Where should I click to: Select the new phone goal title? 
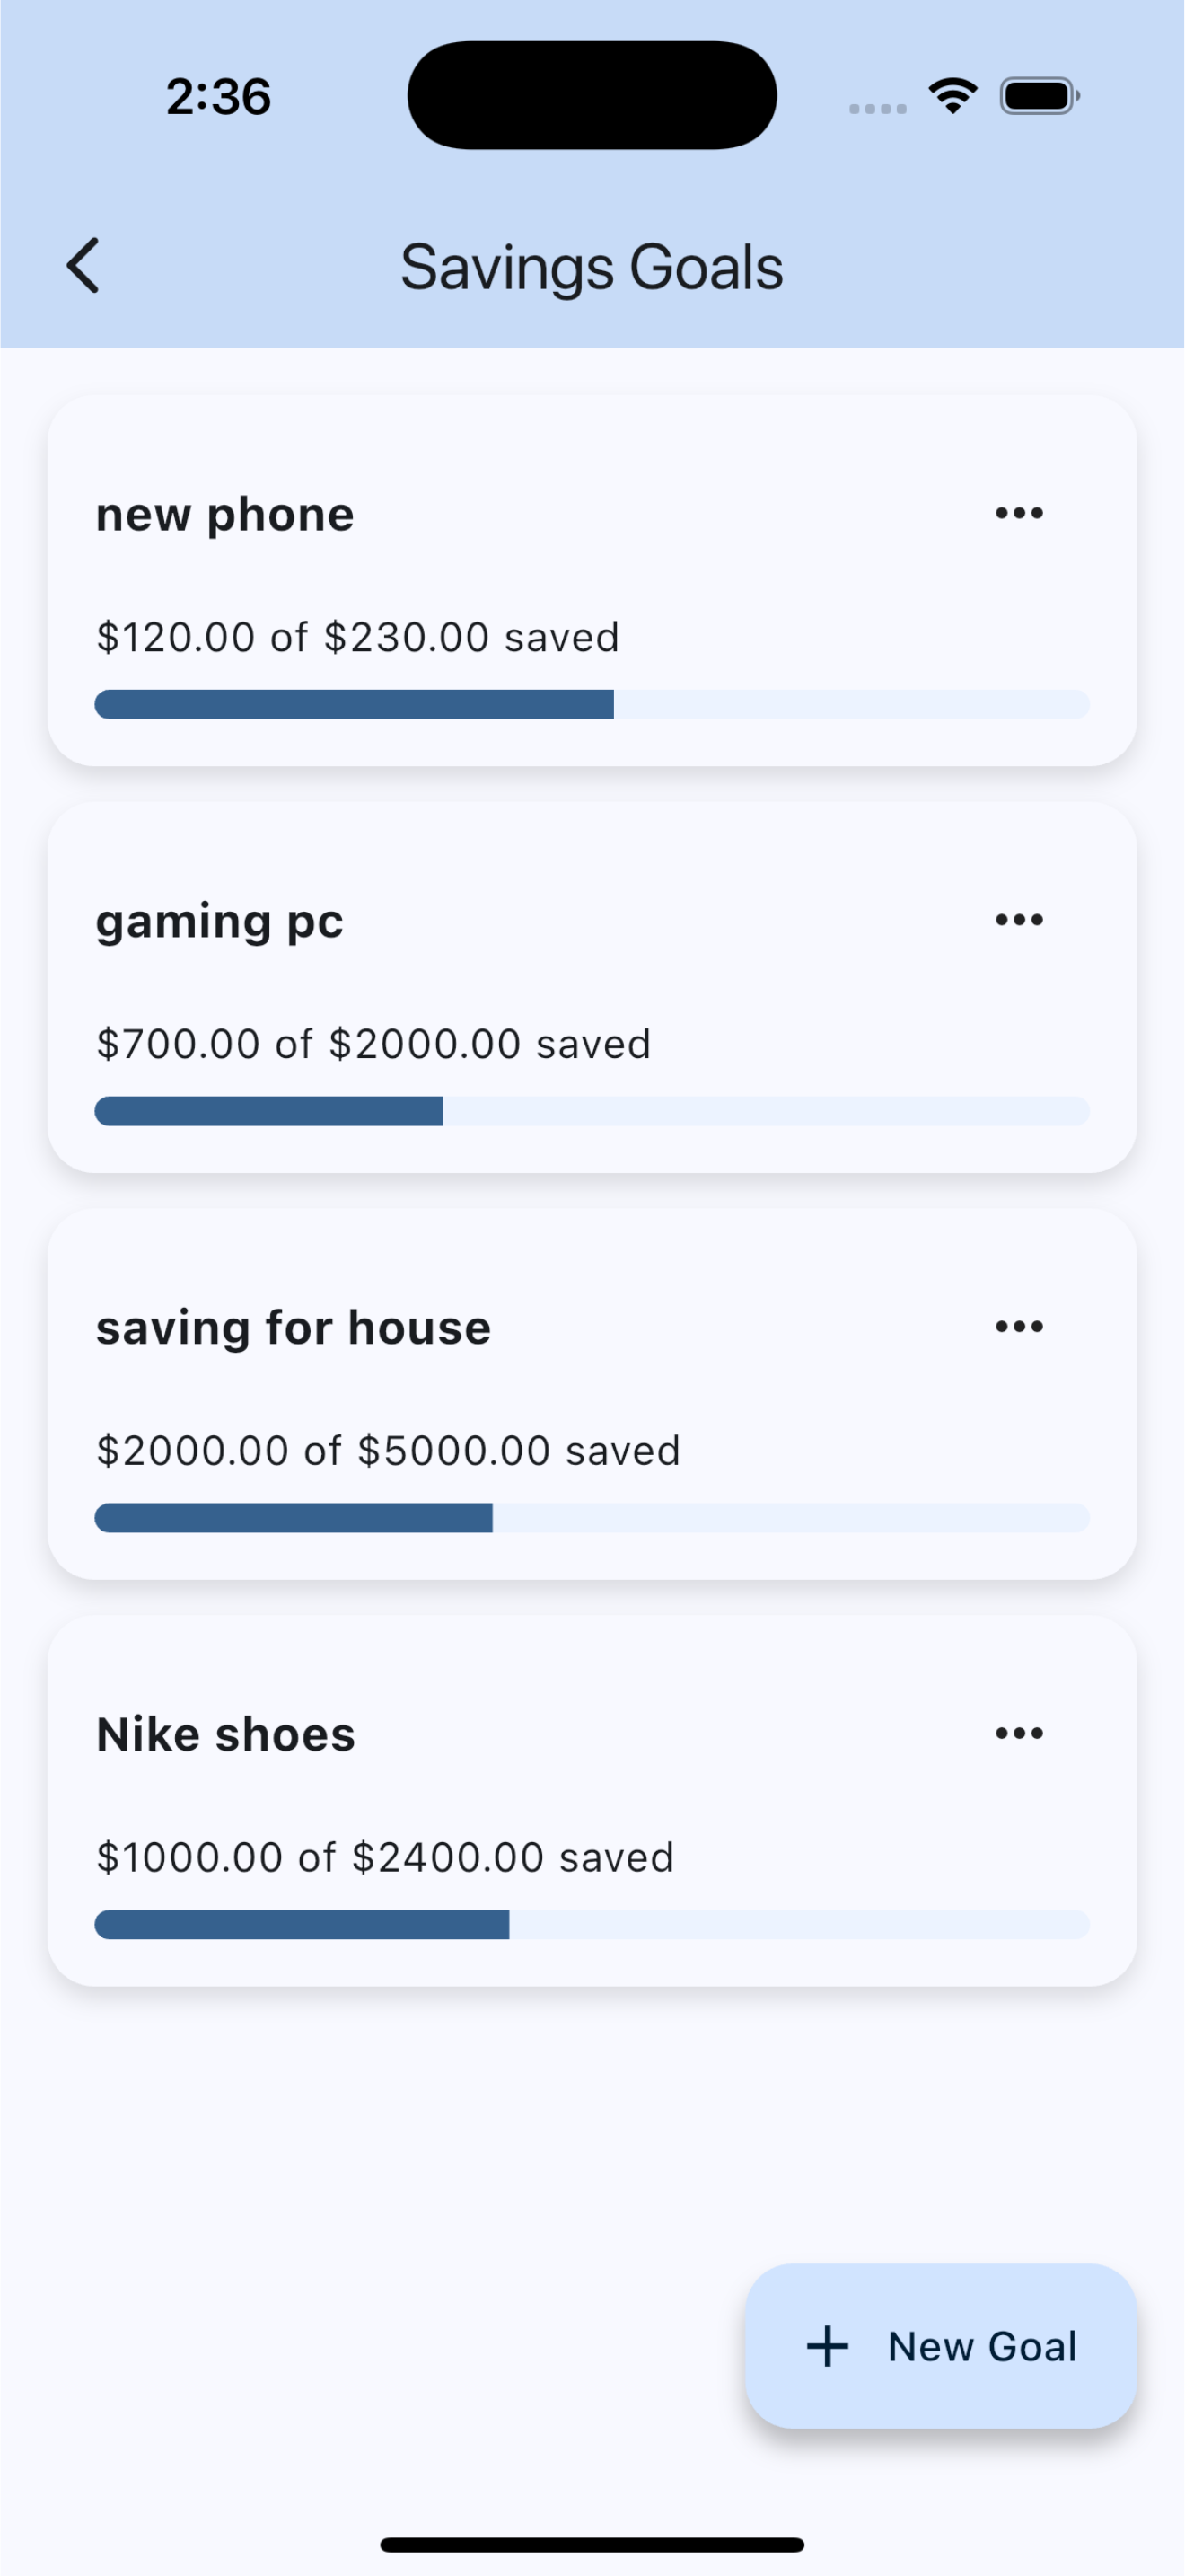[224, 516]
